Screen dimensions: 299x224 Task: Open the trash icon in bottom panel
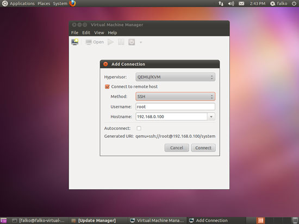(x=295, y=220)
